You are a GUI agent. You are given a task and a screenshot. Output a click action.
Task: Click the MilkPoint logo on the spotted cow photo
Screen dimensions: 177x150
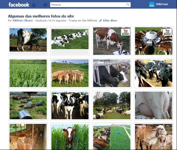pyautogui.click(x=125, y=32)
